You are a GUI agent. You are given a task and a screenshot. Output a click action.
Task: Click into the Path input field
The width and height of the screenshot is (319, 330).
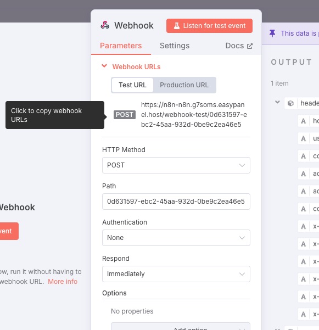pyautogui.click(x=176, y=202)
